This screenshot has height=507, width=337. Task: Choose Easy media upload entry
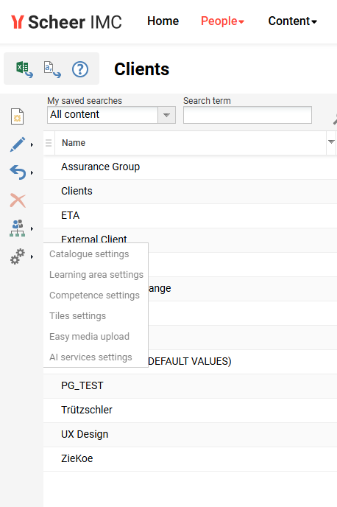click(89, 337)
